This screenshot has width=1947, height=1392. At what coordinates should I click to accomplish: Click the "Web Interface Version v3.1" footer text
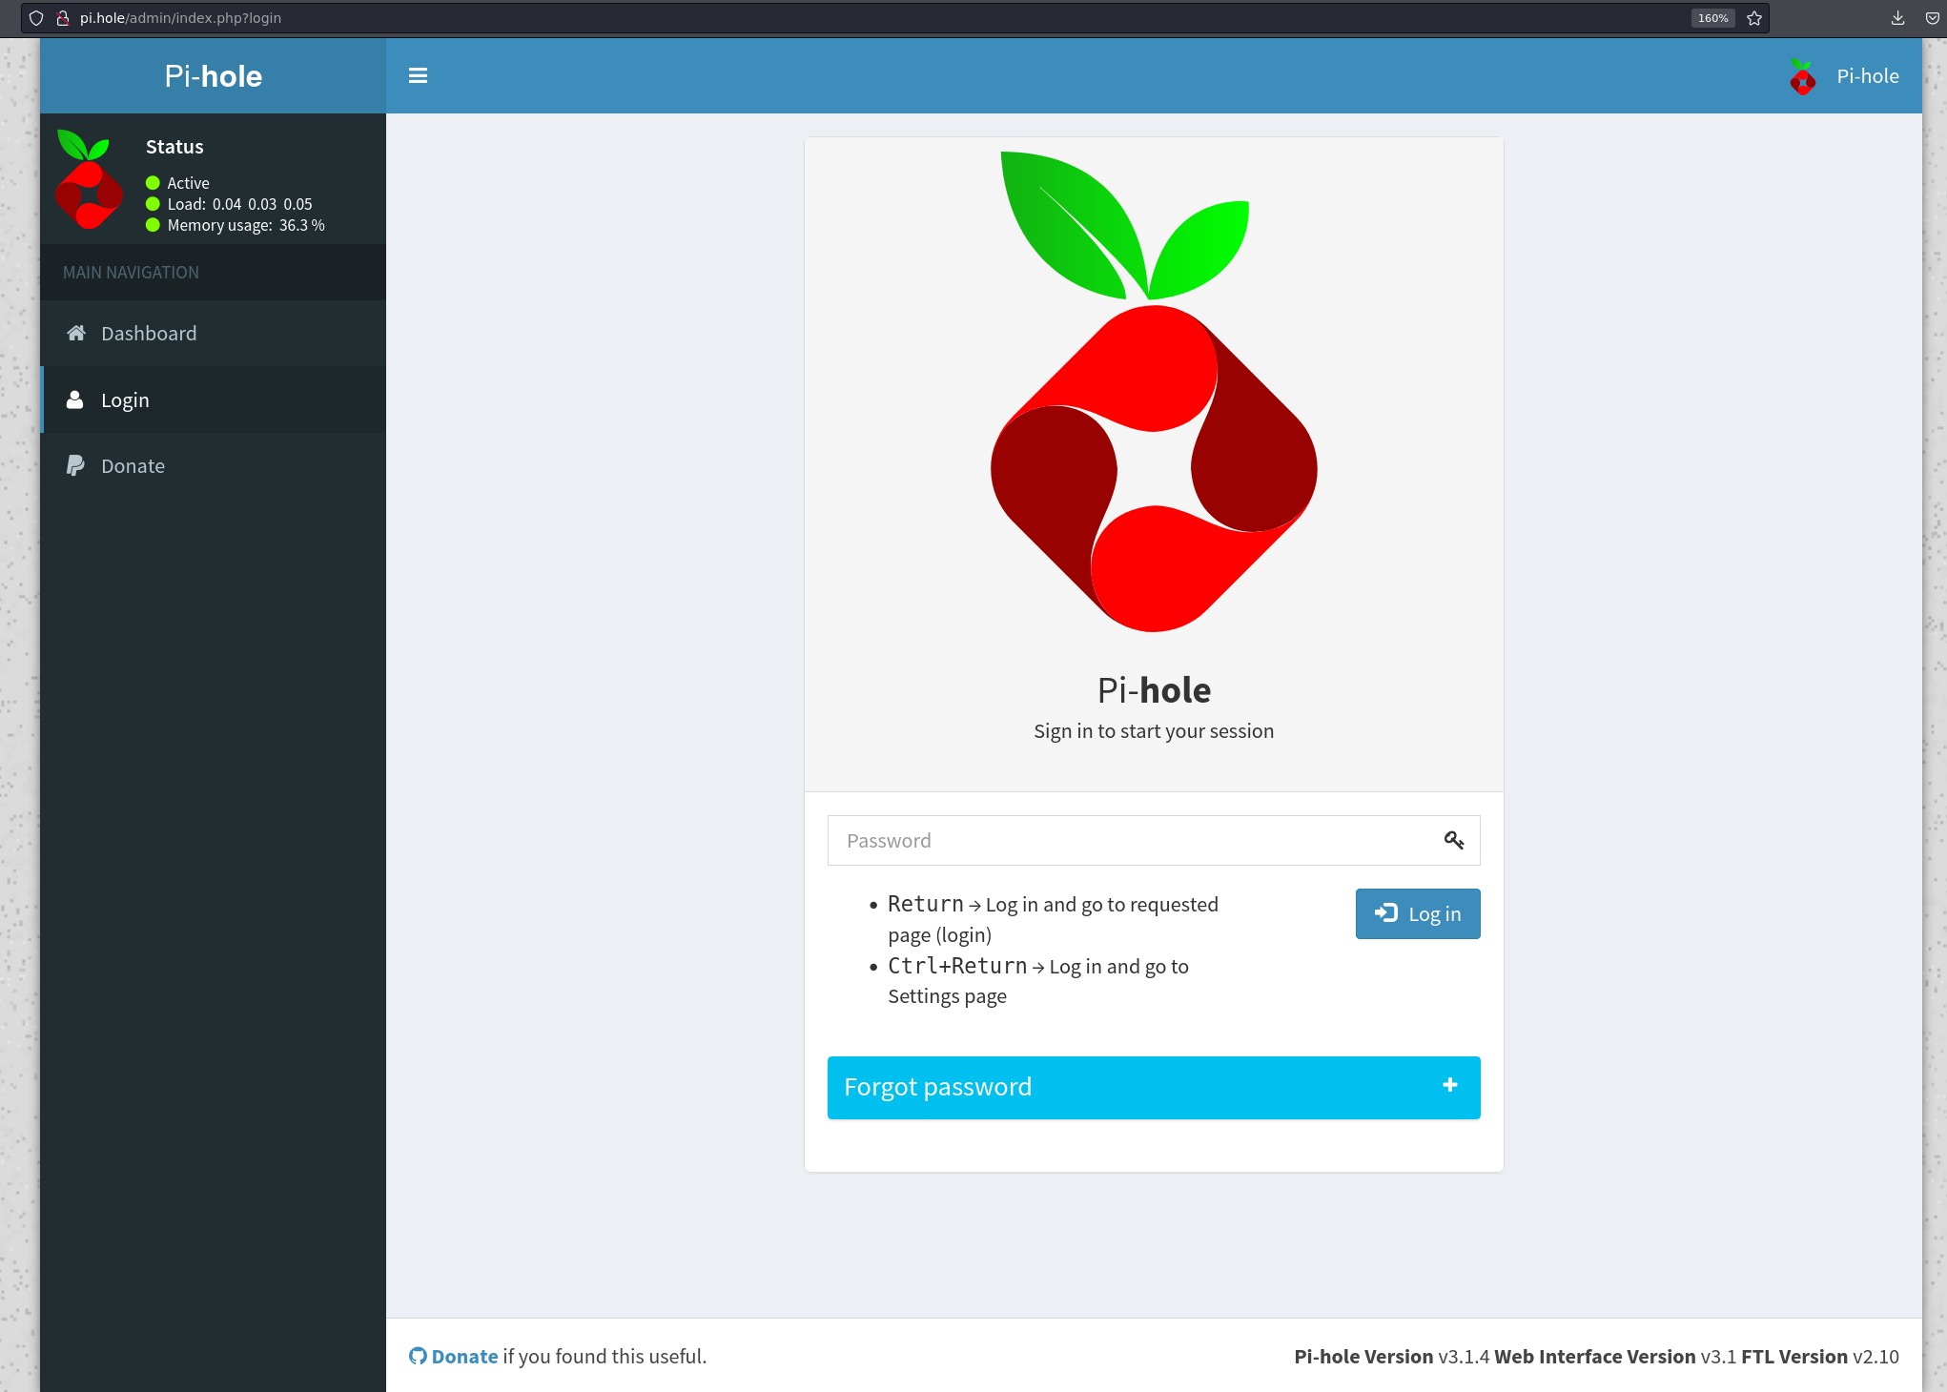point(1615,1356)
